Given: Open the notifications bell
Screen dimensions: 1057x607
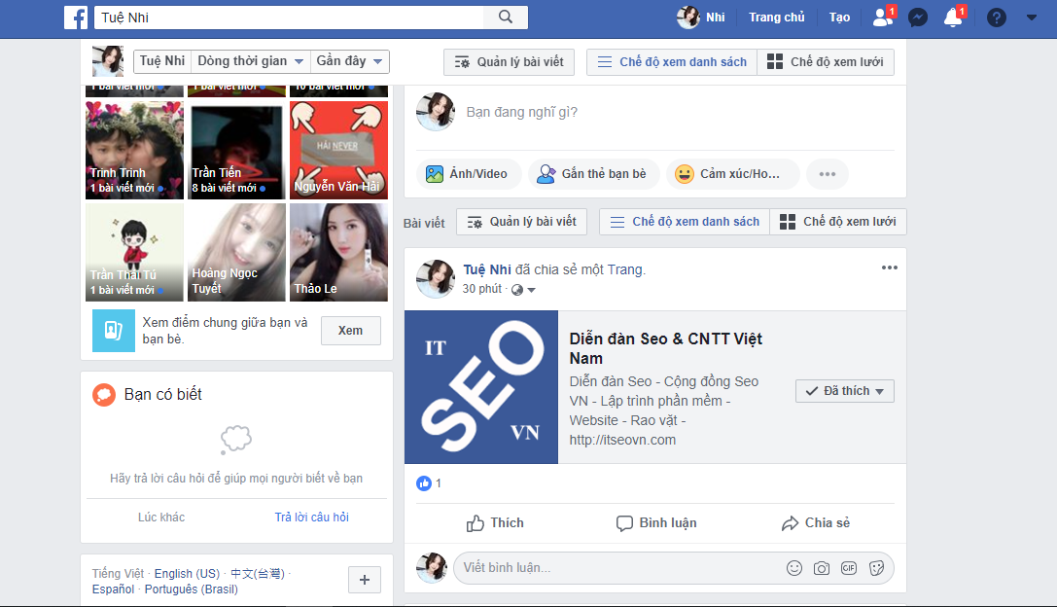Looking at the screenshot, I should coord(953,18).
